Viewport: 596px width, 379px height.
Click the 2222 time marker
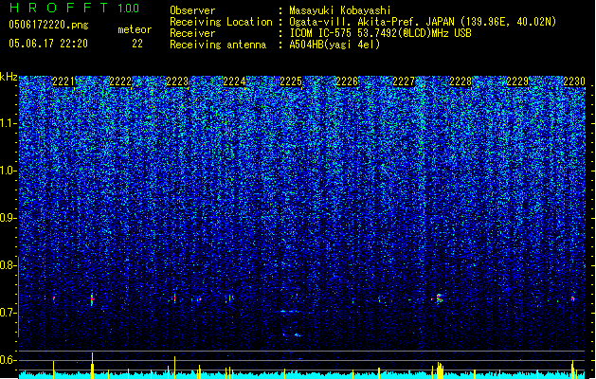pyautogui.click(x=120, y=81)
